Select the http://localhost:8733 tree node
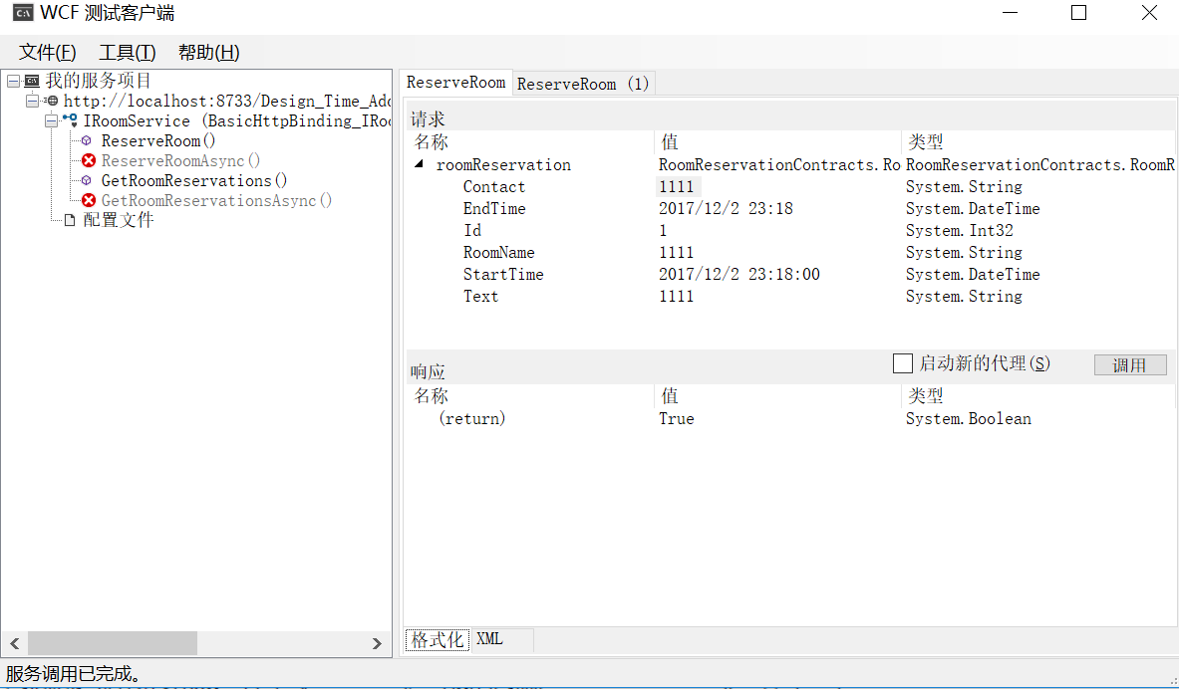Image resolution: width=1179 pixels, height=689 pixels. (x=227, y=101)
